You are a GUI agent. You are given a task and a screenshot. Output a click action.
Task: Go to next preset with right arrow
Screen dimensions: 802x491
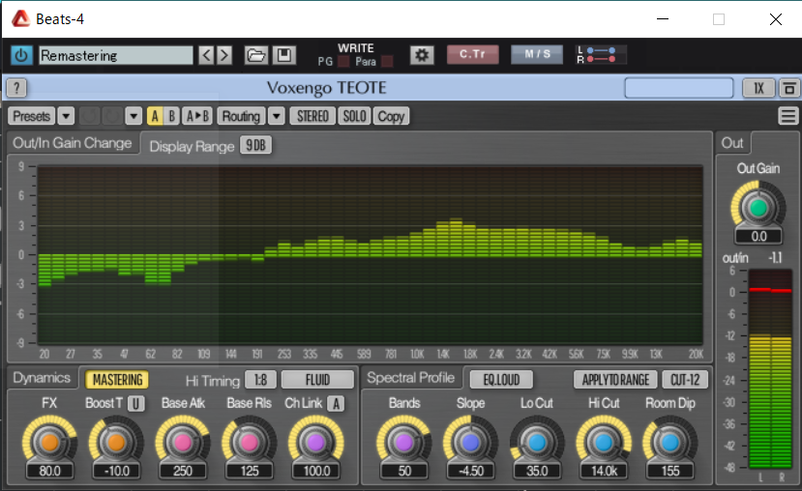click(224, 55)
